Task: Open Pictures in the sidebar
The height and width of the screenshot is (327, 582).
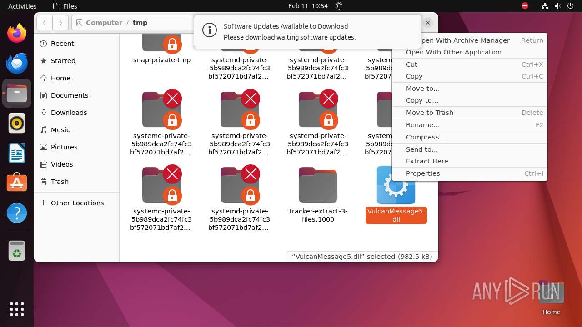Action: [x=76, y=147]
